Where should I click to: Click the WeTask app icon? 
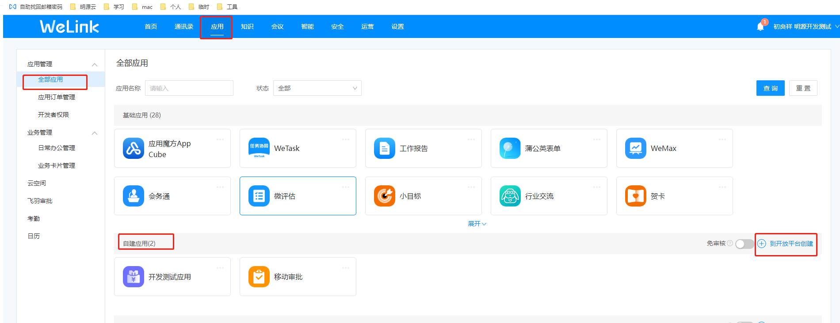[259, 148]
